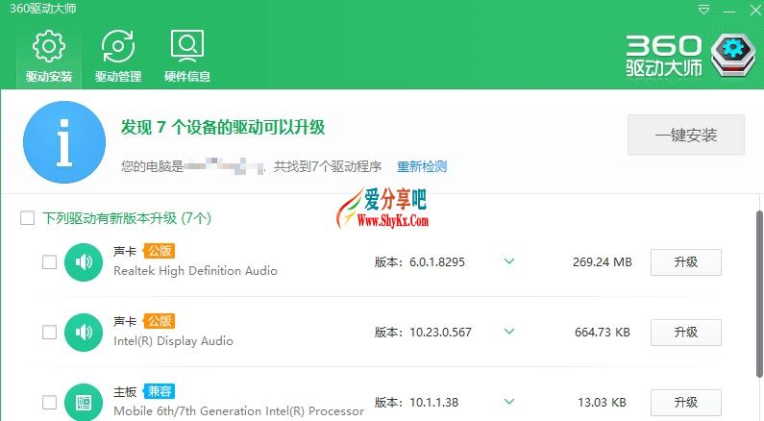Click 升级 for Intel(R) Display Audio
The height and width of the screenshot is (421, 764).
click(686, 333)
